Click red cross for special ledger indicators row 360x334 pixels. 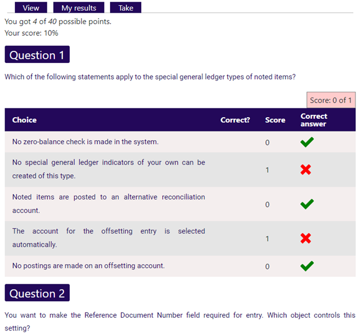coord(307,170)
